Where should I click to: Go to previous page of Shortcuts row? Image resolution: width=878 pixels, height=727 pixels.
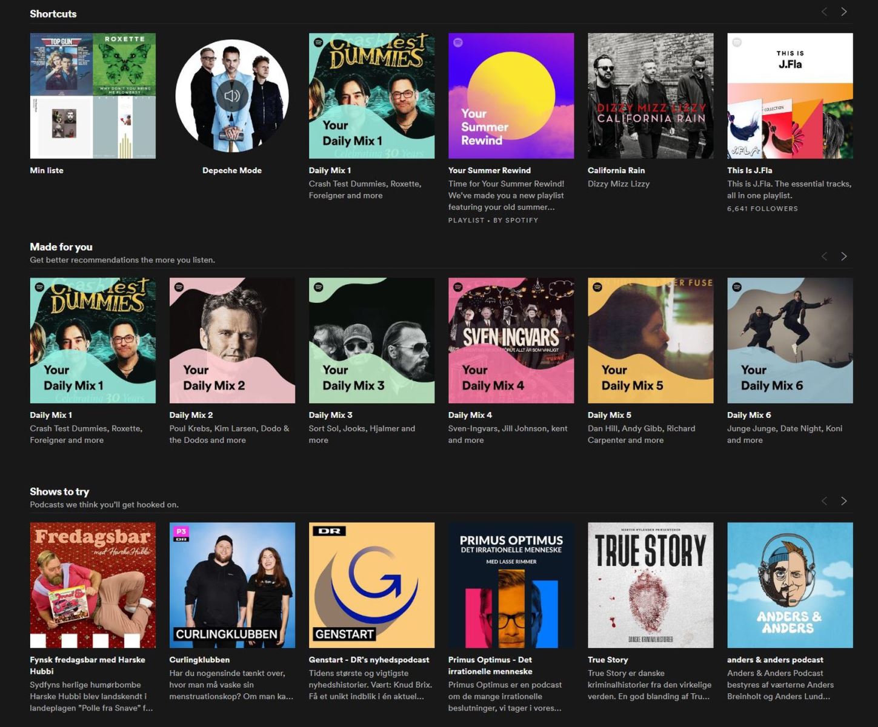pos(824,12)
